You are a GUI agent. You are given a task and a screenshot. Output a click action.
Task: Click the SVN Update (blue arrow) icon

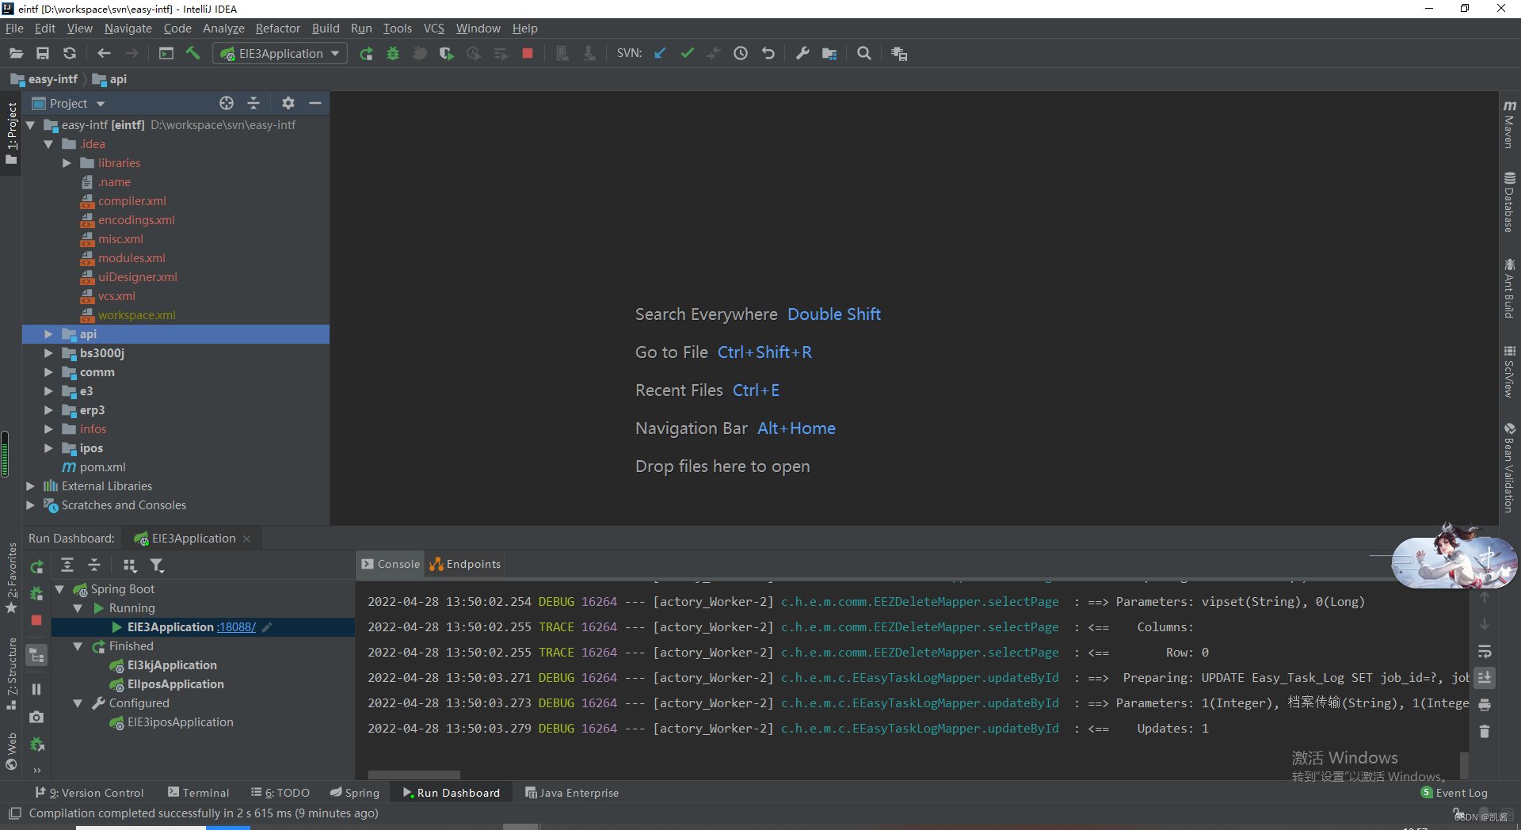tap(660, 53)
